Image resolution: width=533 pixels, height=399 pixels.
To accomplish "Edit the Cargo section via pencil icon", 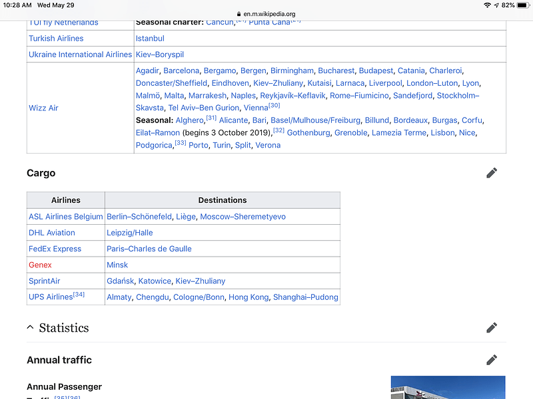I will coord(492,173).
